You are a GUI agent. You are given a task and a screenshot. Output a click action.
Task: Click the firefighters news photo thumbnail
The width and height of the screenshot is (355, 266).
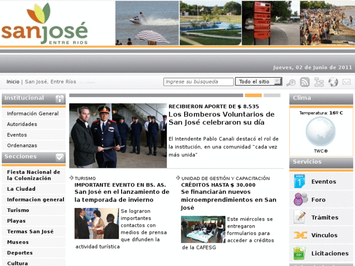coord(118,136)
